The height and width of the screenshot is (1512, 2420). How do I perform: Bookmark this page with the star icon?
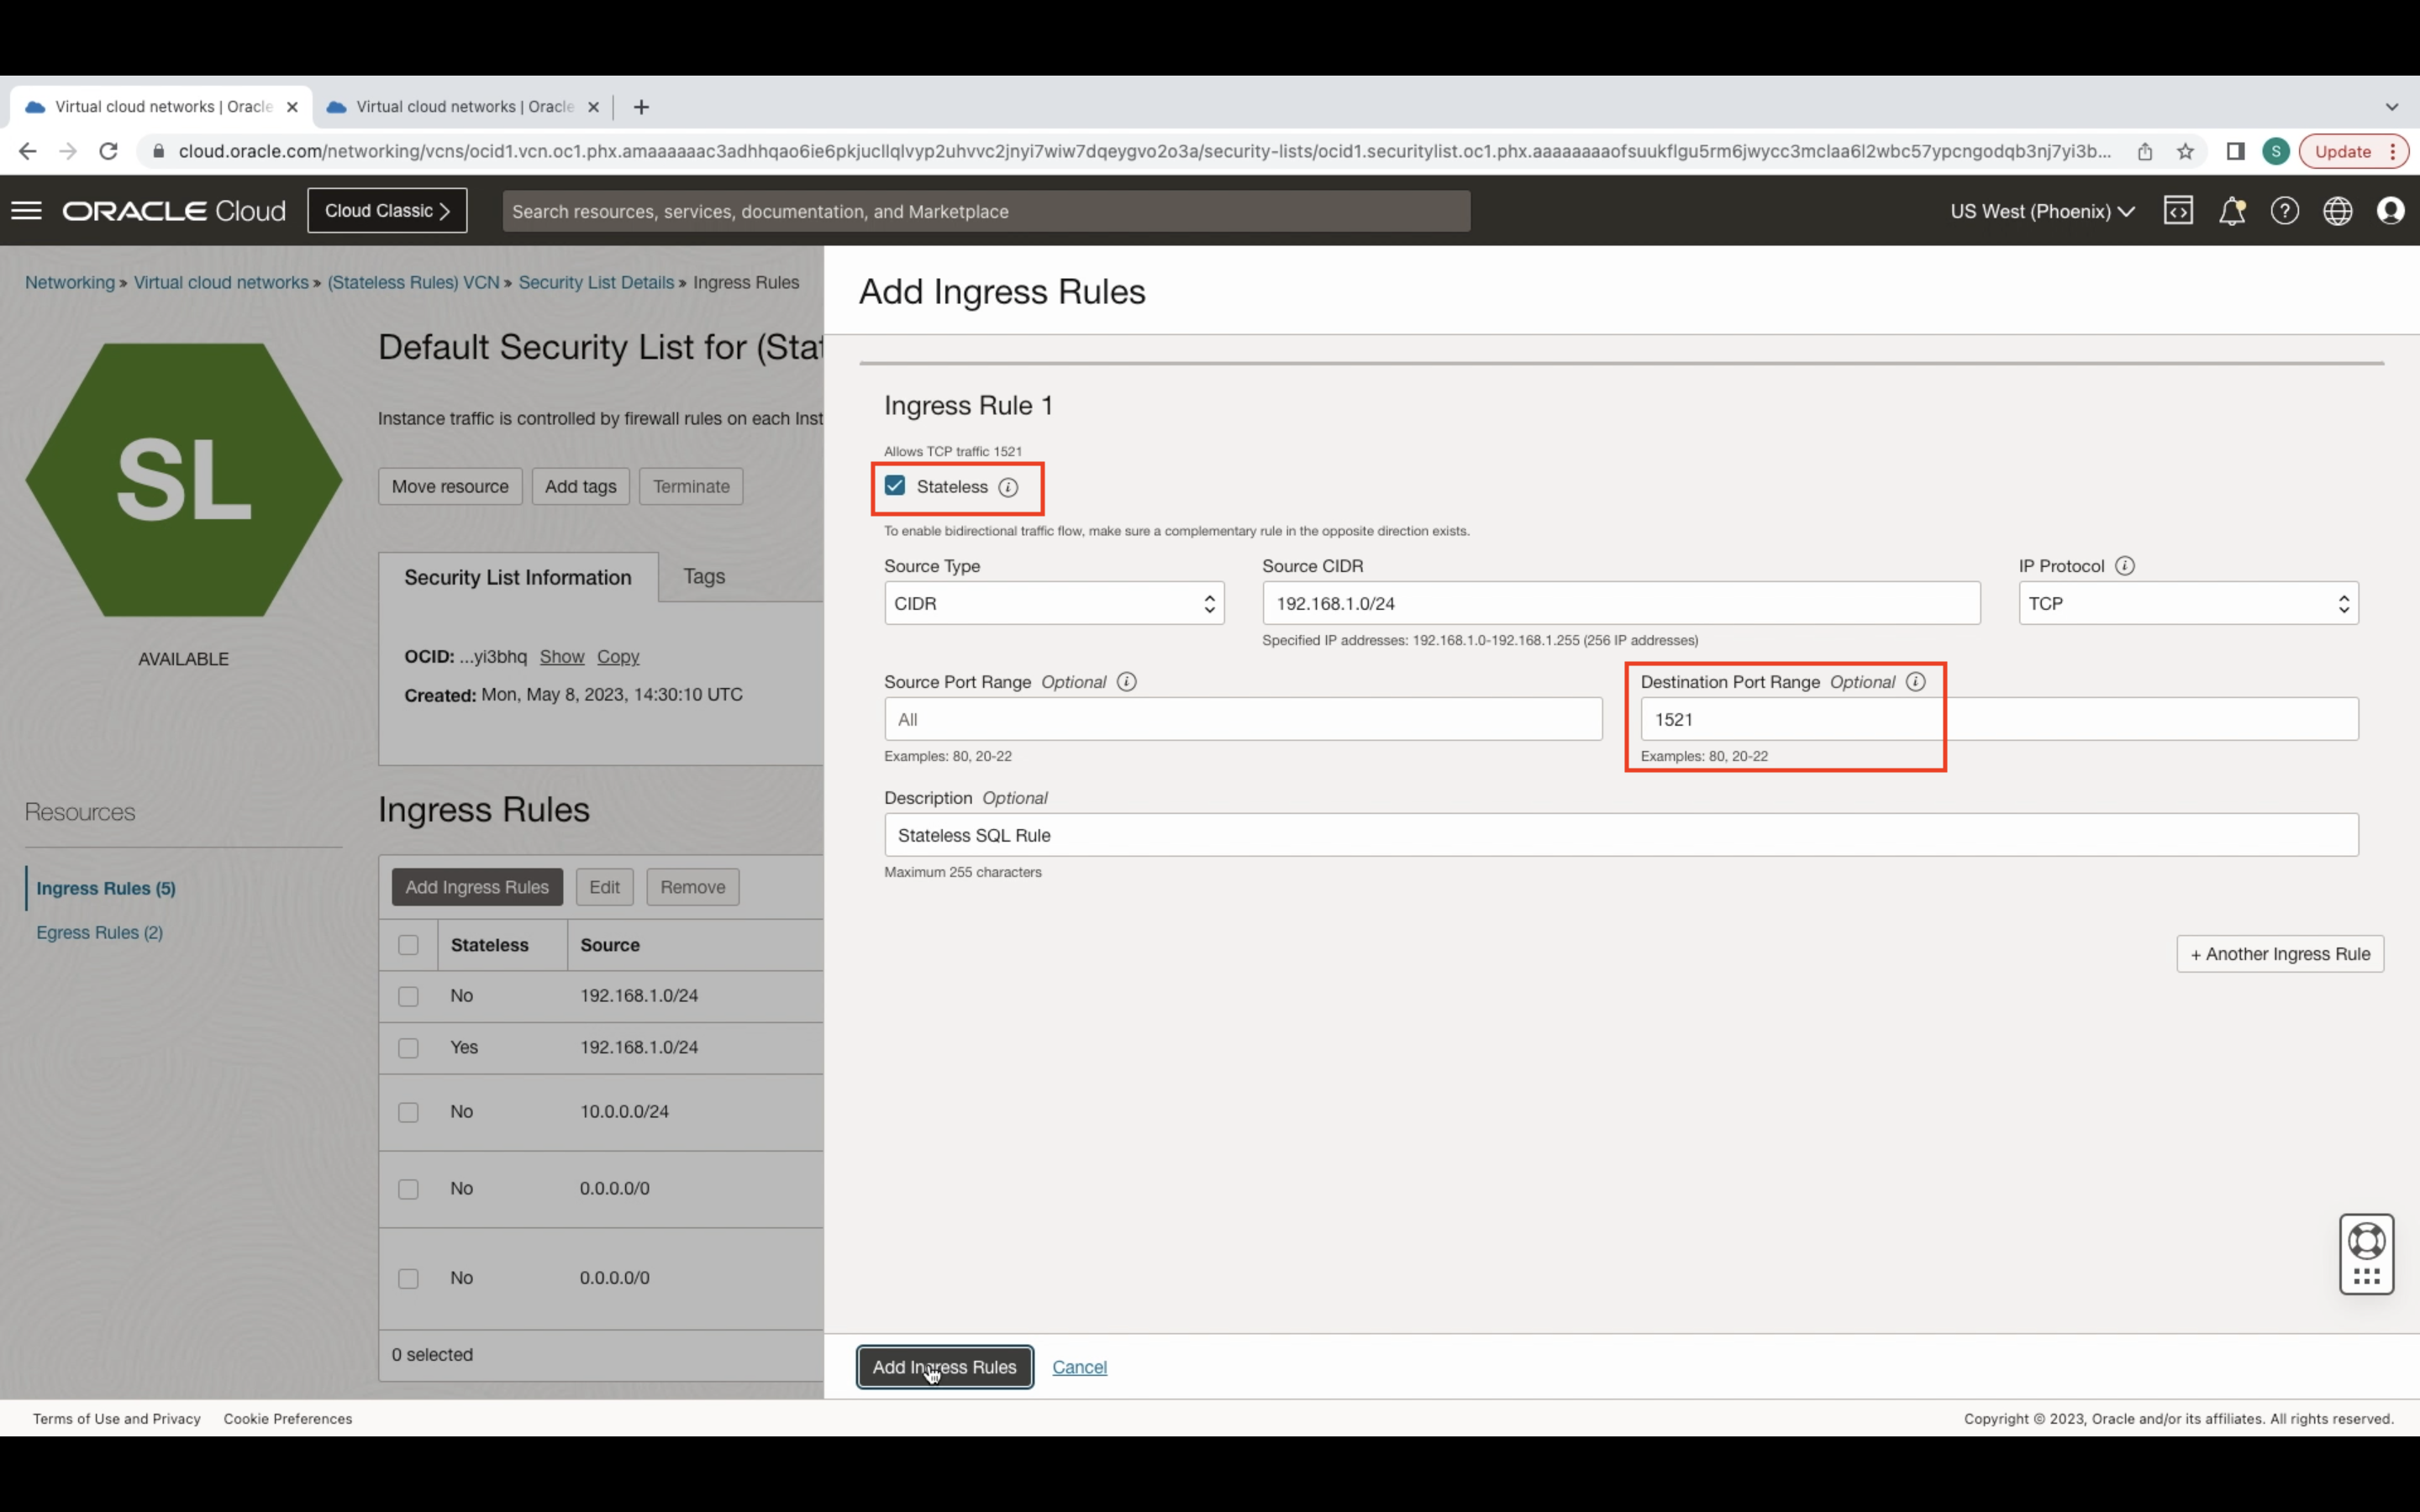2185,152
